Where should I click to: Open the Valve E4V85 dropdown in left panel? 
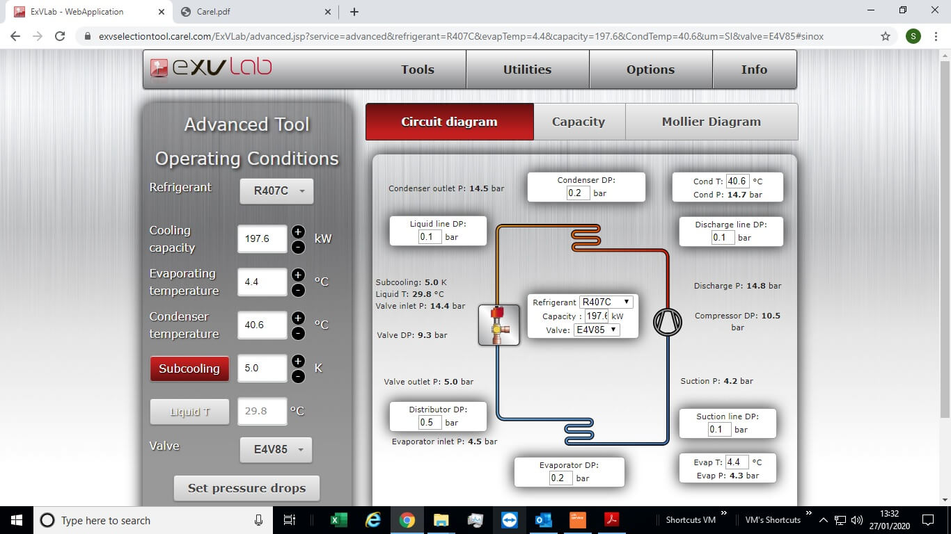(276, 450)
